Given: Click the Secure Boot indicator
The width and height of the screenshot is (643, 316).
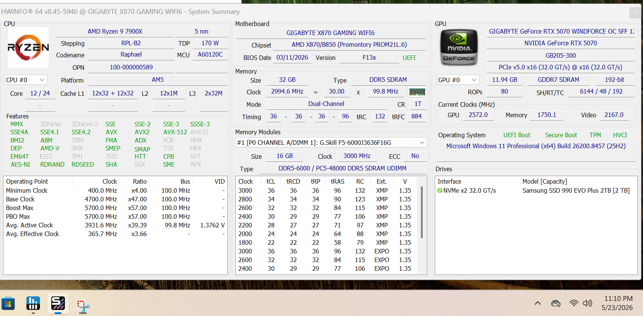Looking at the screenshot, I should tap(561, 135).
